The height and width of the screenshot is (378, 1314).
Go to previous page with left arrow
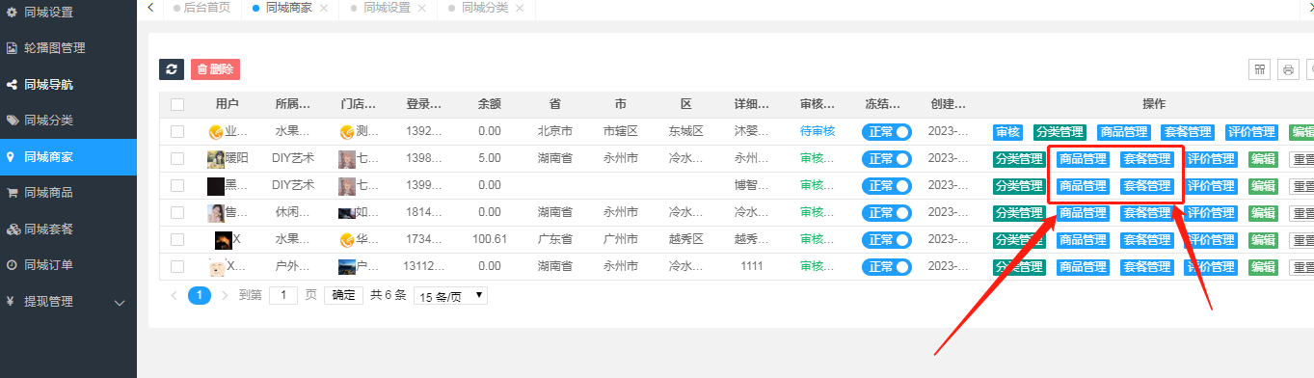click(174, 296)
